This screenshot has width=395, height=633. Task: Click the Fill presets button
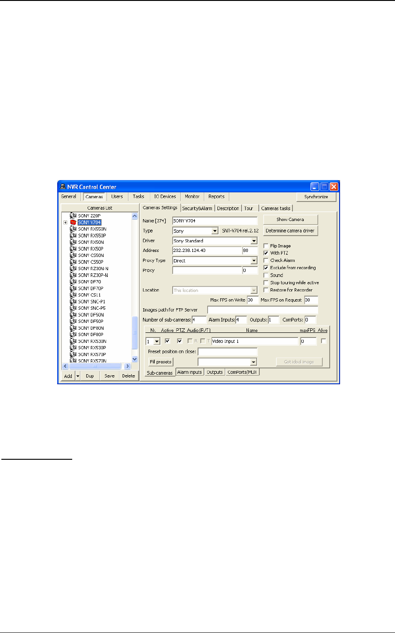click(161, 362)
